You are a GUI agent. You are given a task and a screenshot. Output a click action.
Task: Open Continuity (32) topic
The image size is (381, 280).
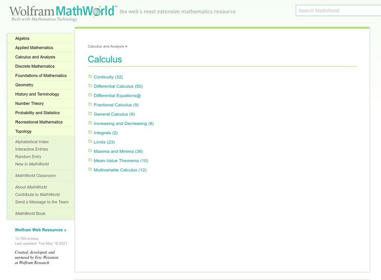click(108, 77)
